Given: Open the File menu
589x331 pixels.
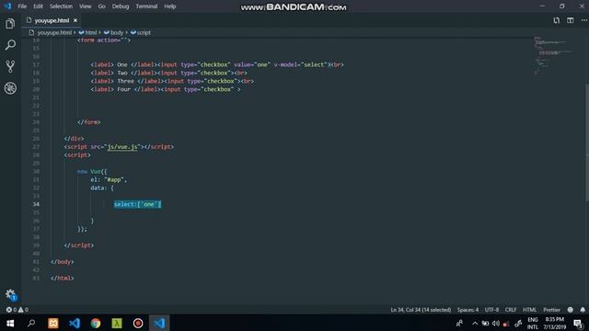Looking at the screenshot, I should coord(22,6).
